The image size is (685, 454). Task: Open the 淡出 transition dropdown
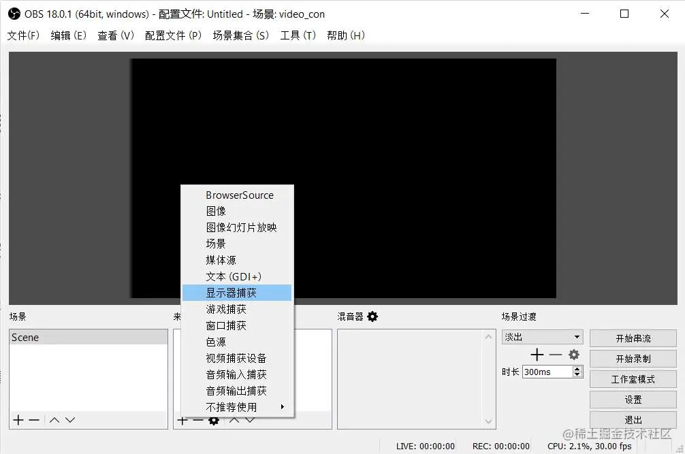click(542, 337)
